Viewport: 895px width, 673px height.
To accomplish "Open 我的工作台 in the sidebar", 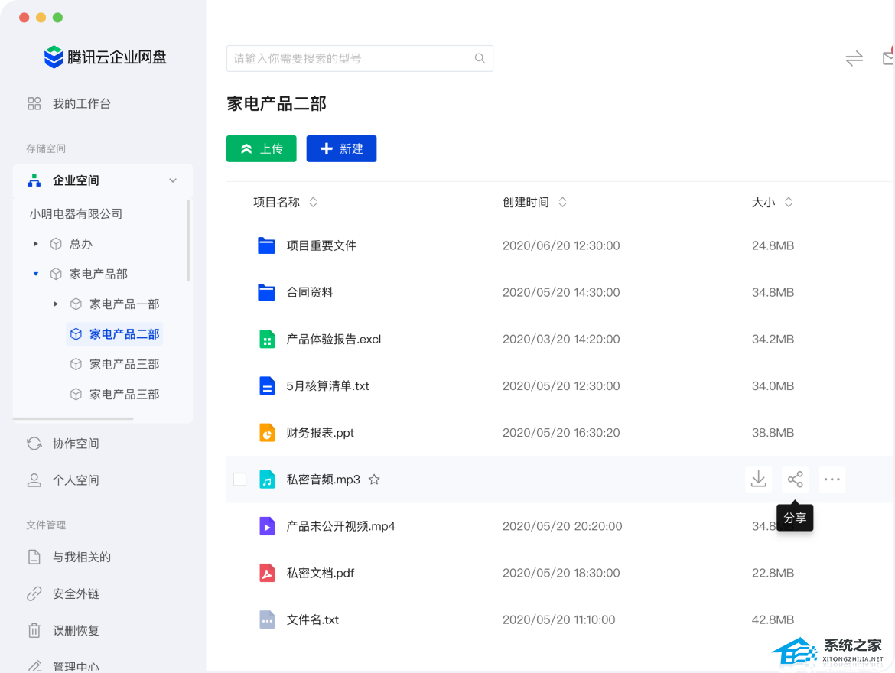I will point(82,103).
